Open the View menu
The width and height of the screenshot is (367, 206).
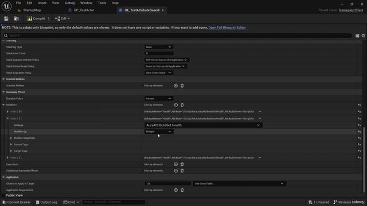pos(56,3)
